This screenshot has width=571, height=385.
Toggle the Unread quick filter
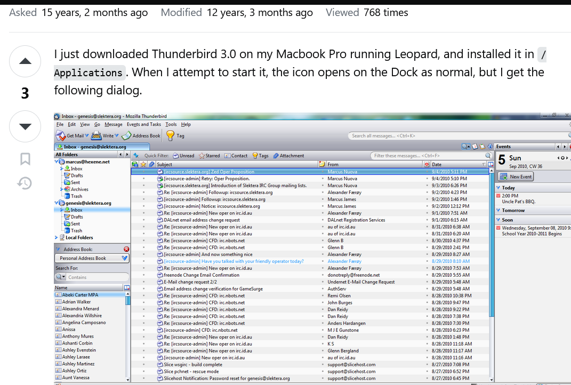pos(183,156)
